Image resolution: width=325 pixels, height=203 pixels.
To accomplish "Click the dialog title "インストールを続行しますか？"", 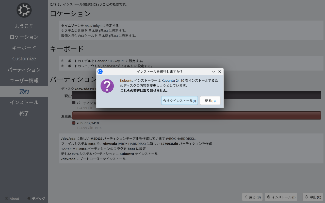I will (160, 72).
